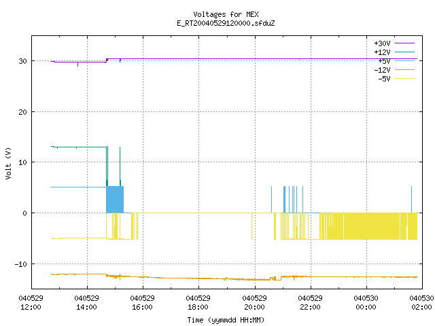Click the 'Time (yymmdd HH:MM)' axis label
Screen dimensions: 435x326
[226, 320]
